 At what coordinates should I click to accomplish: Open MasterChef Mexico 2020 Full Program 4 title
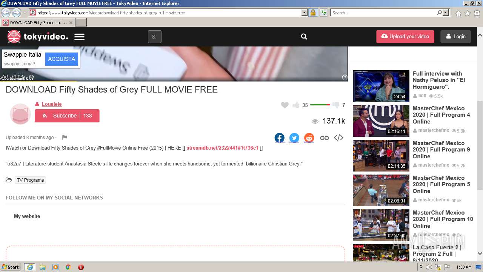(x=441, y=115)
